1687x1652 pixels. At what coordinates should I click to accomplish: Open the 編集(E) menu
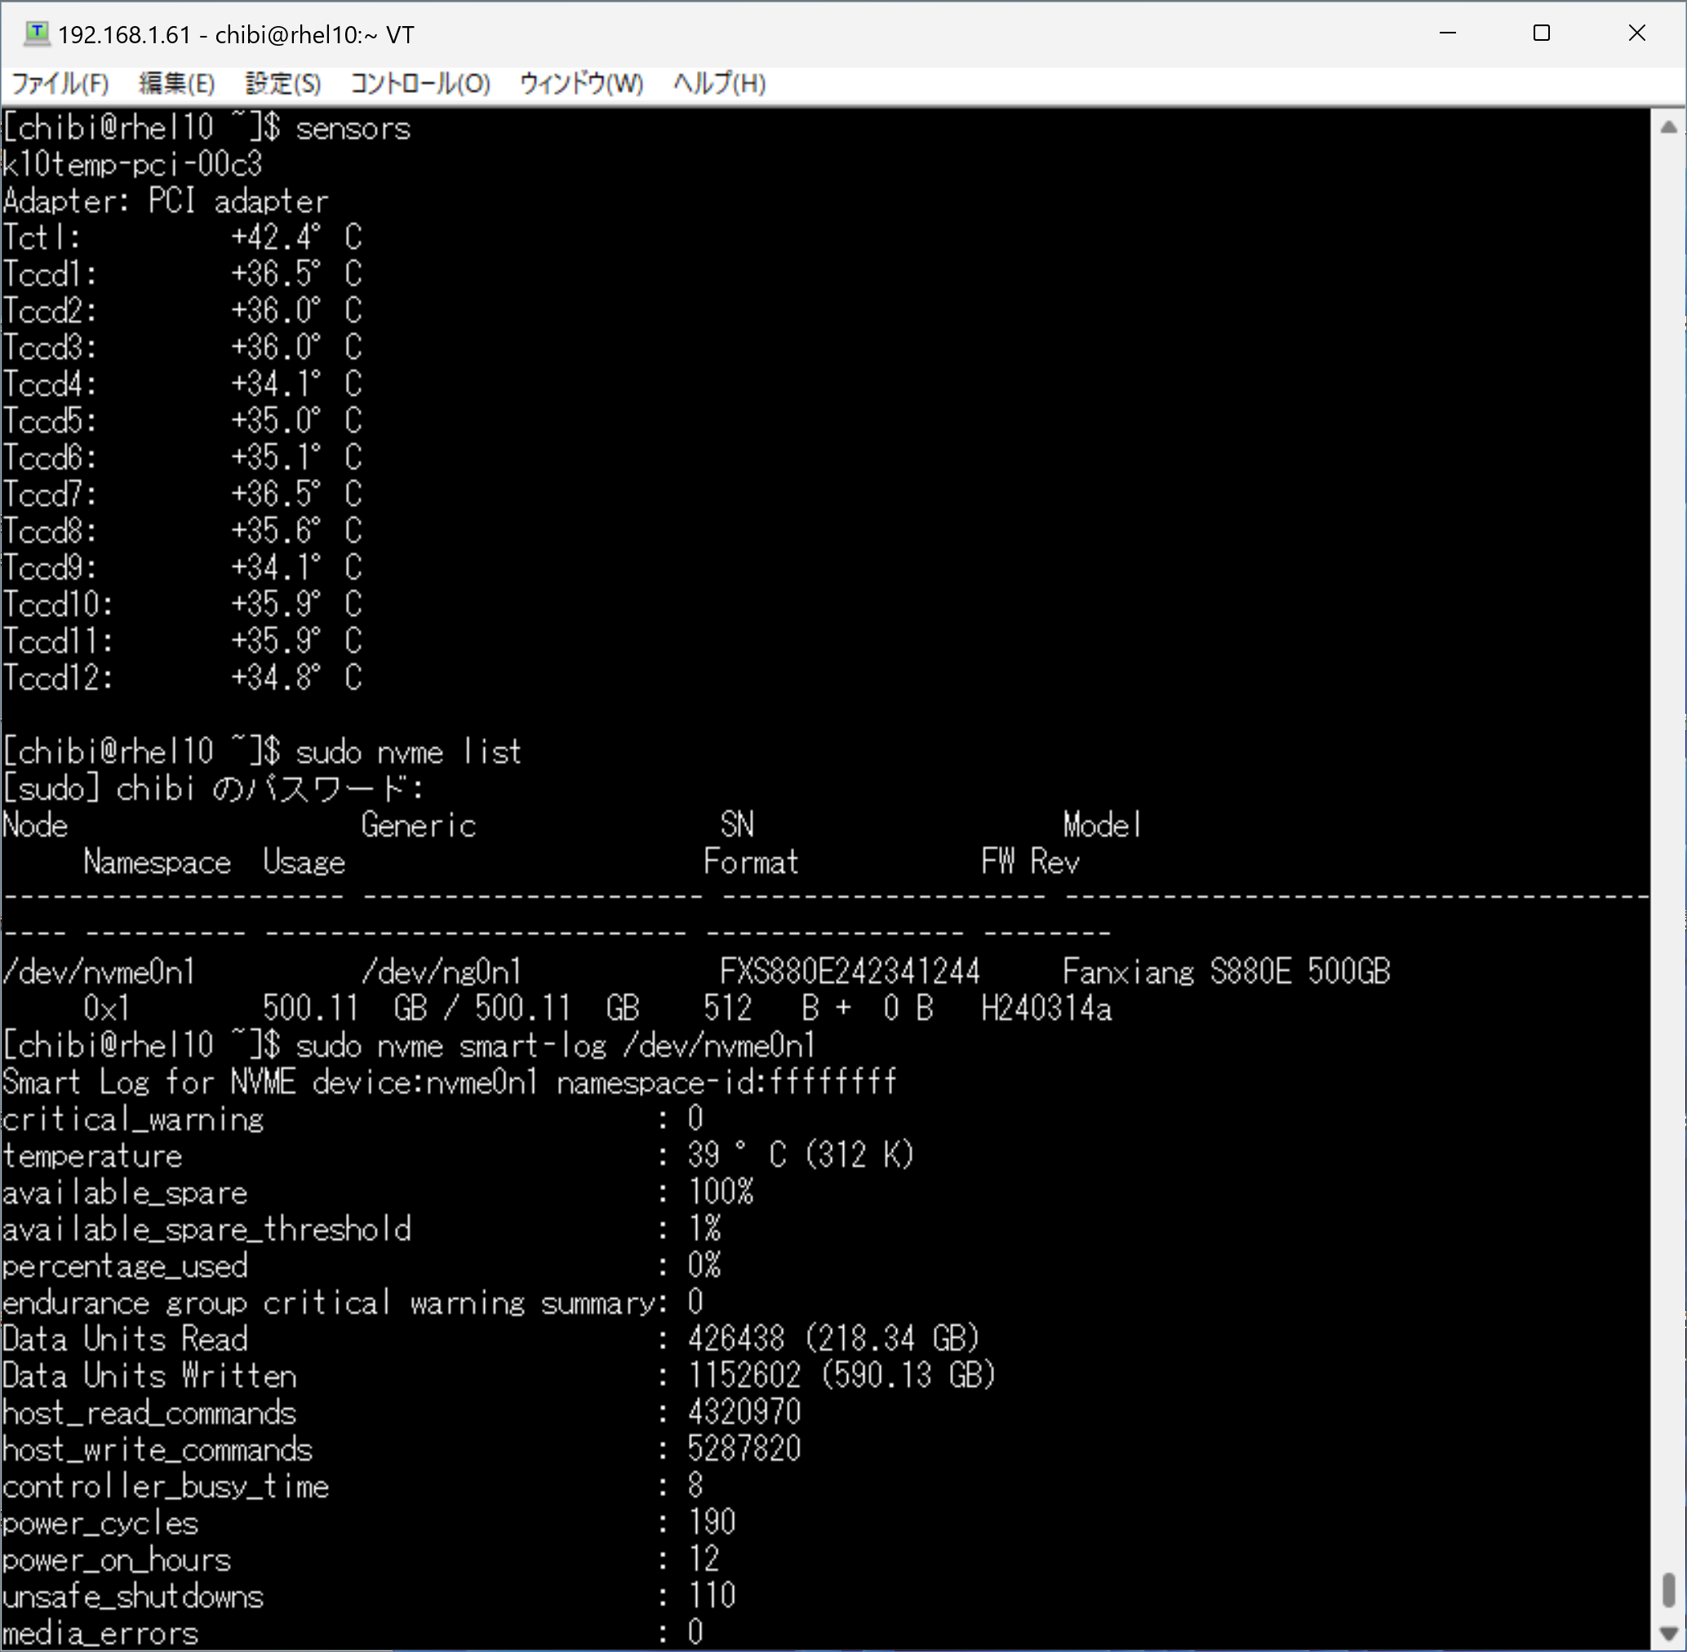coord(176,84)
